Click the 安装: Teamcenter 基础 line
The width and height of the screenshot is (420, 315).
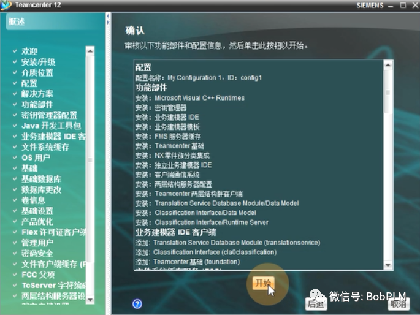(170, 146)
